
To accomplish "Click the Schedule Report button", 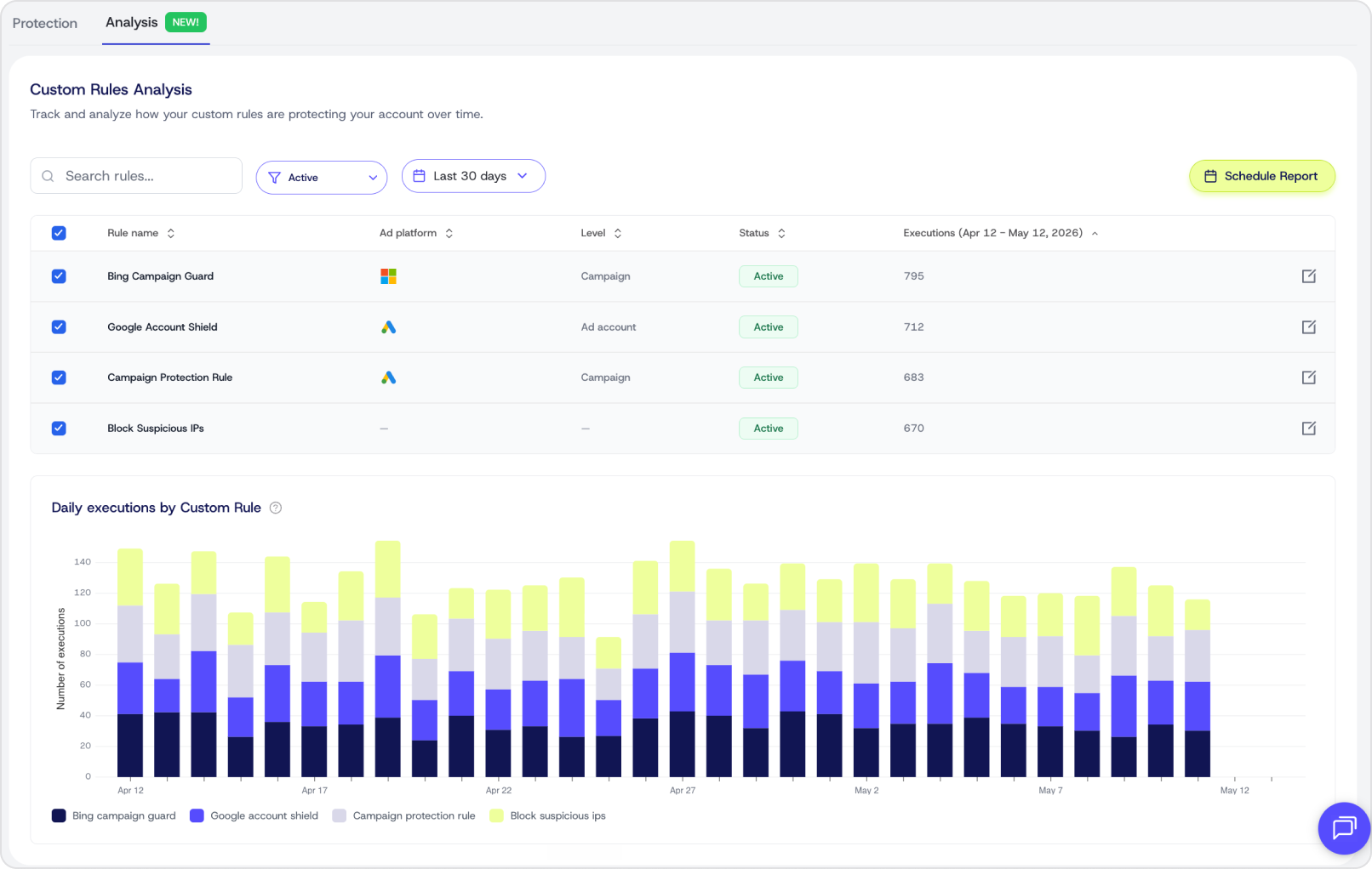I will (1261, 176).
